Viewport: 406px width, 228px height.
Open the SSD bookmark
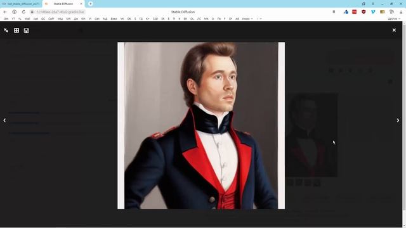155,18
